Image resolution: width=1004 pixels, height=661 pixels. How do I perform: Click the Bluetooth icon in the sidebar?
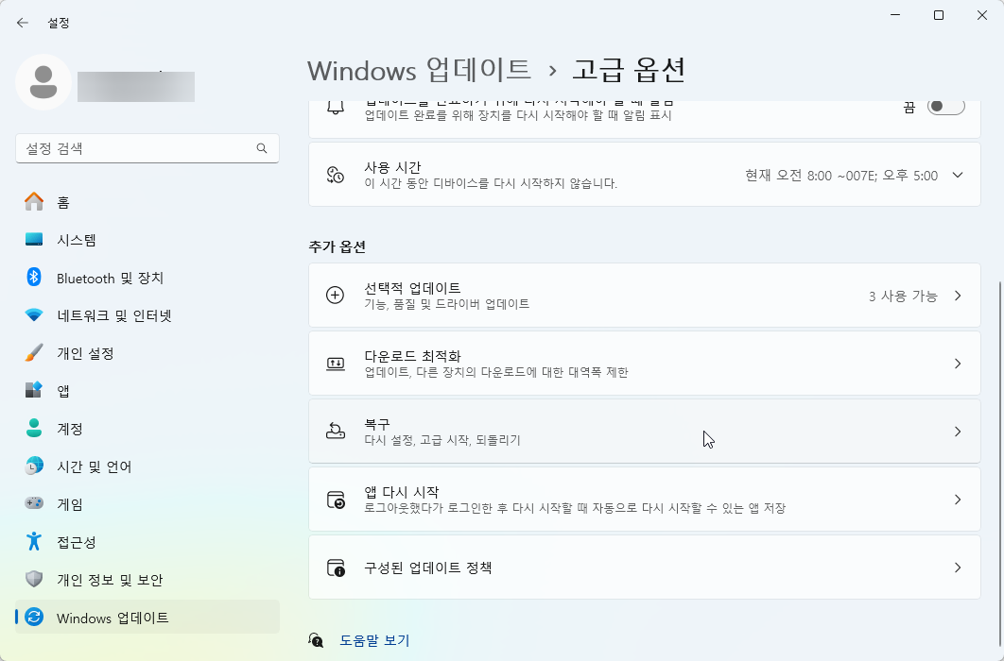pos(34,278)
